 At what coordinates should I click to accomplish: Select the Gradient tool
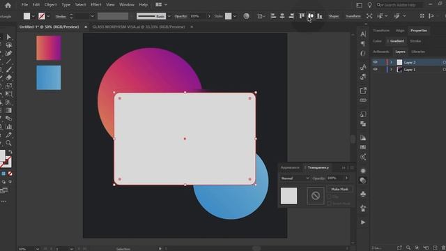click(x=8, y=110)
